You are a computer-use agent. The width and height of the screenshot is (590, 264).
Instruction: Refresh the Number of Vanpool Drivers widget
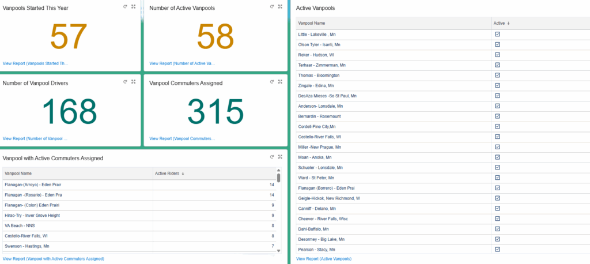pyautogui.click(x=125, y=82)
